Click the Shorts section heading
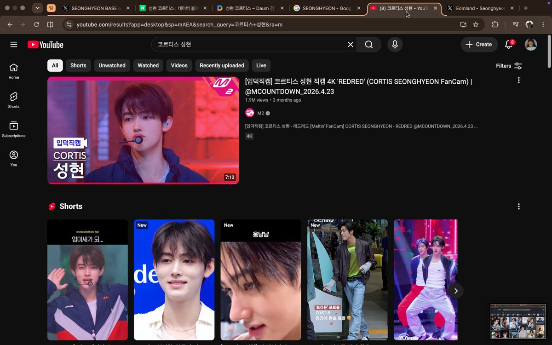The image size is (552, 345). click(71, 207)
